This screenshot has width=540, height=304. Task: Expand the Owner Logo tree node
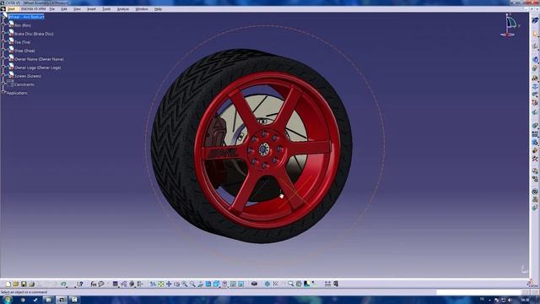tap(4, 68)
